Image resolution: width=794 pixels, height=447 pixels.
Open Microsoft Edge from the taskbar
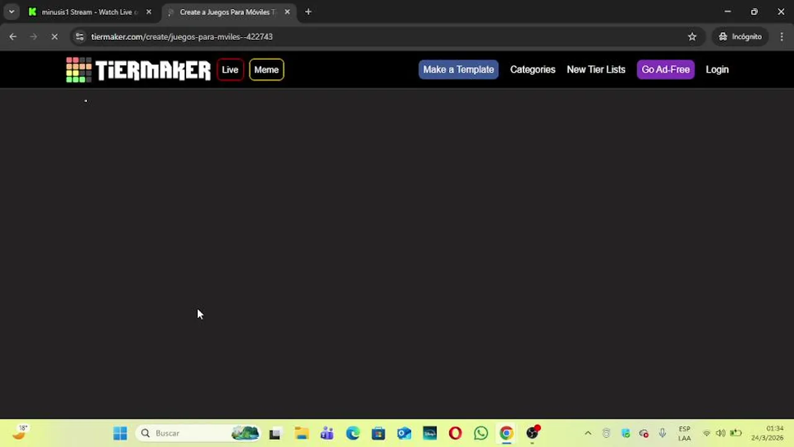point(353,433)
